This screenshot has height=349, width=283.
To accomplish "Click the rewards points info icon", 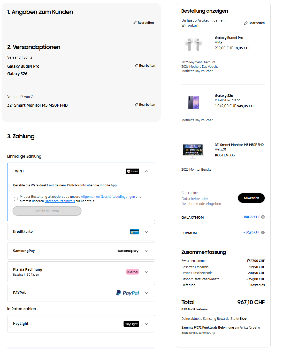I will coord(213,333).
